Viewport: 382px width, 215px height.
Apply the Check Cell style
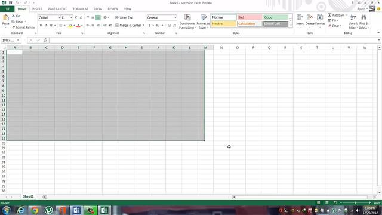coord(276,24)
